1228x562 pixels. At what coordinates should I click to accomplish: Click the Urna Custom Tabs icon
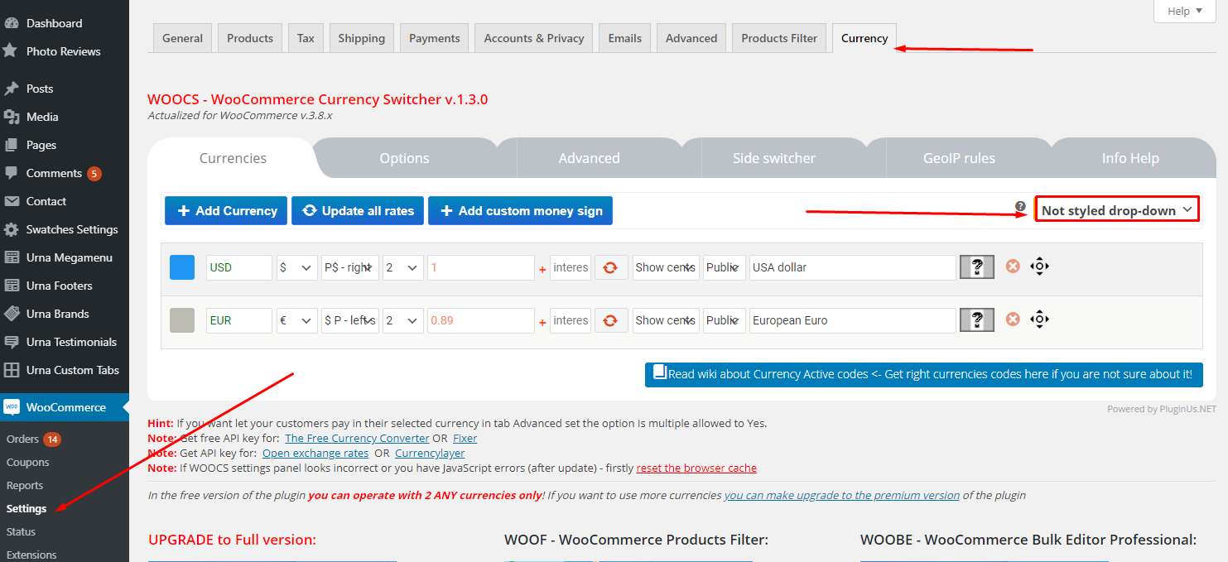point(11,370)
